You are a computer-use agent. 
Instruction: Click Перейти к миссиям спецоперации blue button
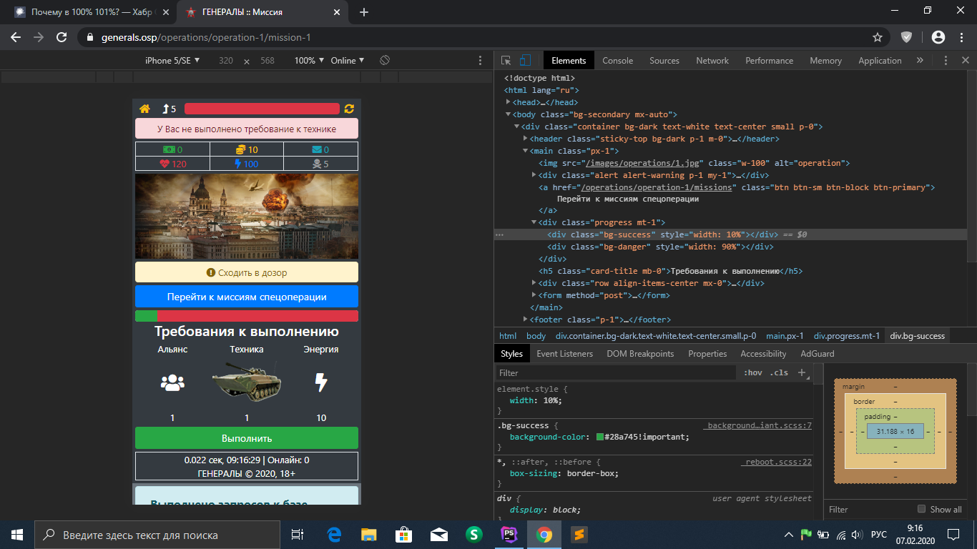tap(247, 297)
